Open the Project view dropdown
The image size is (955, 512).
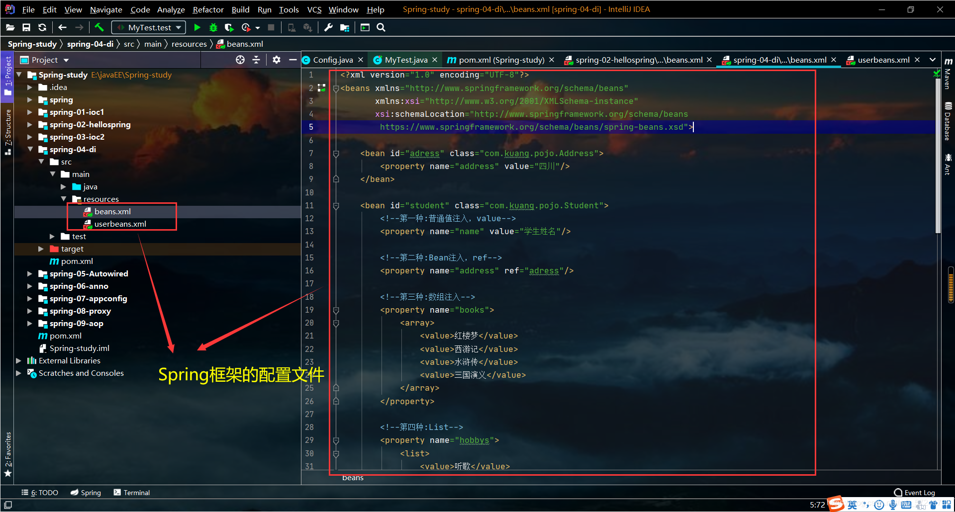click(45, 60)
